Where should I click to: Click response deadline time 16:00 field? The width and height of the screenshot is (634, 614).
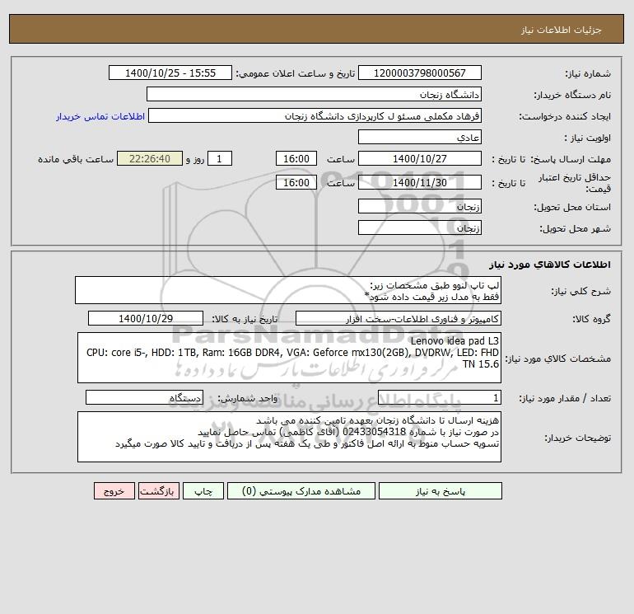[296, 159]
